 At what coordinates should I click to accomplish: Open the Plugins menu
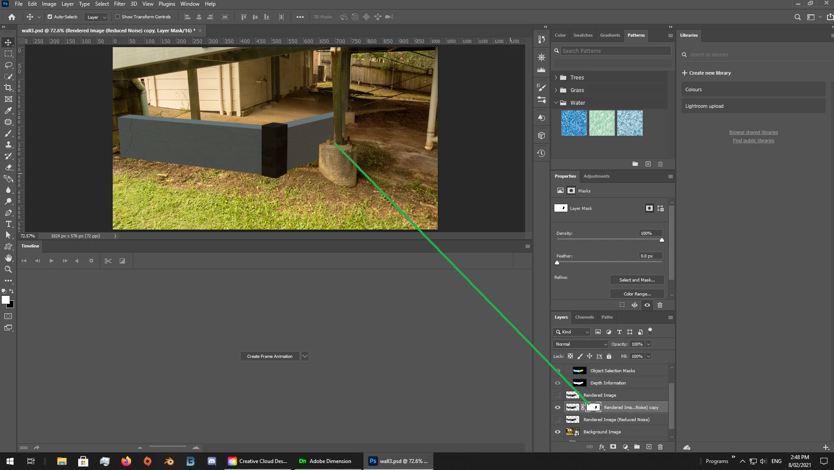pos(166,4)
